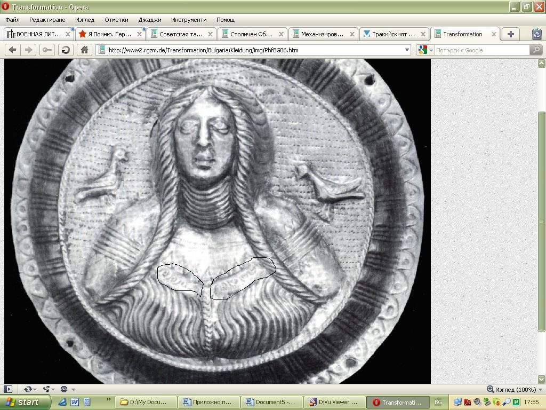Viewport: 546px width, 410px height.
Task: Switch to the Столичен Об… tab
Action: coord(252,34)
